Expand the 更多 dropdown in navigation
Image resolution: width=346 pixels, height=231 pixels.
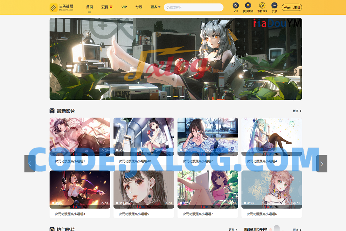click(155, 7)
